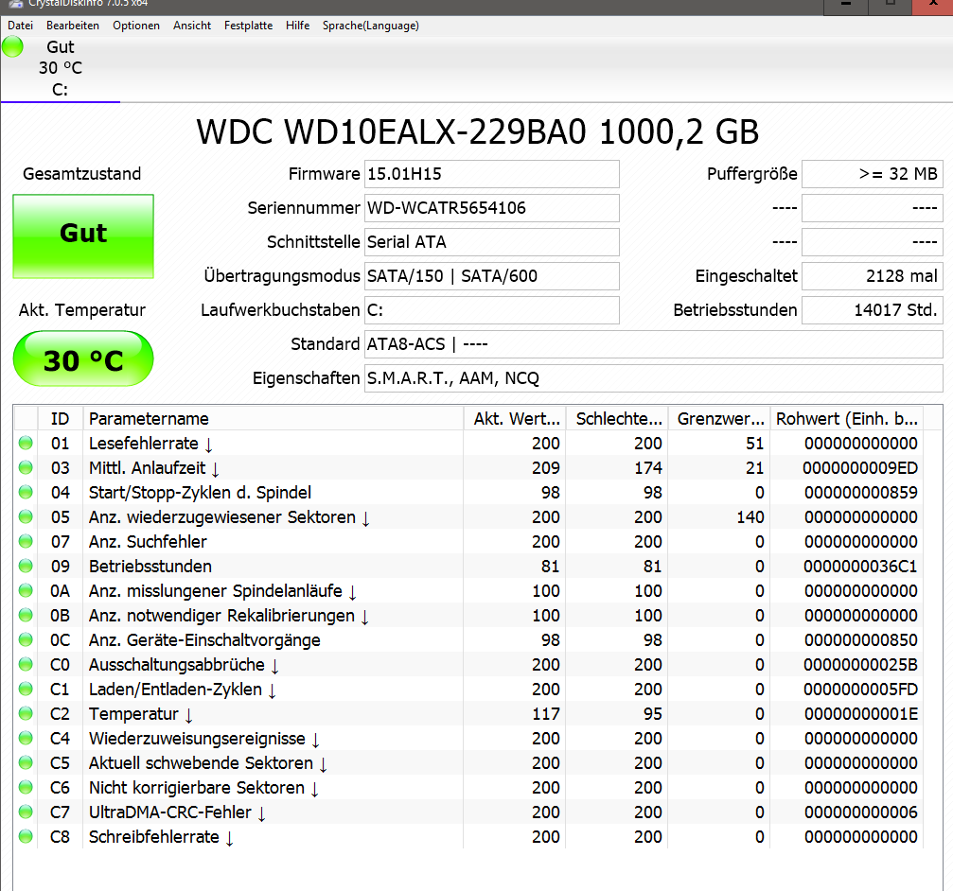Click green status icon for Anz. Suchfehler row
Screen dimensions: 953x891
(x=26, y=541)
